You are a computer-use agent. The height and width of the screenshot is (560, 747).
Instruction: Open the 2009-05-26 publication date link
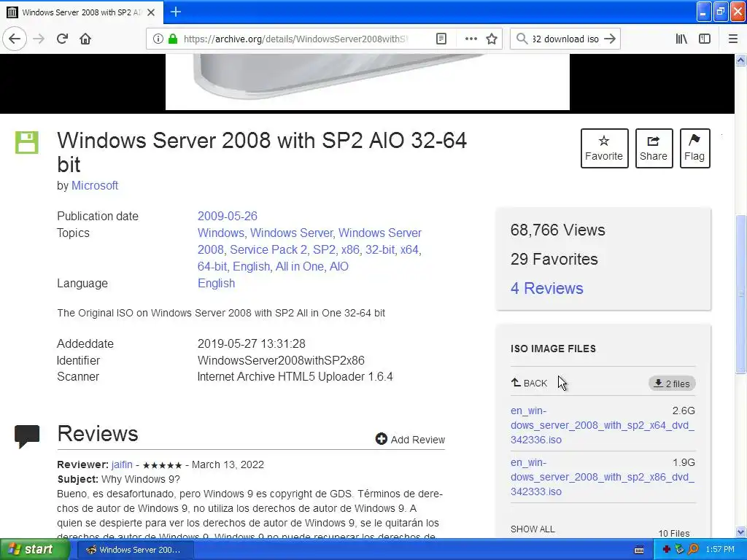tap(228, 216)
